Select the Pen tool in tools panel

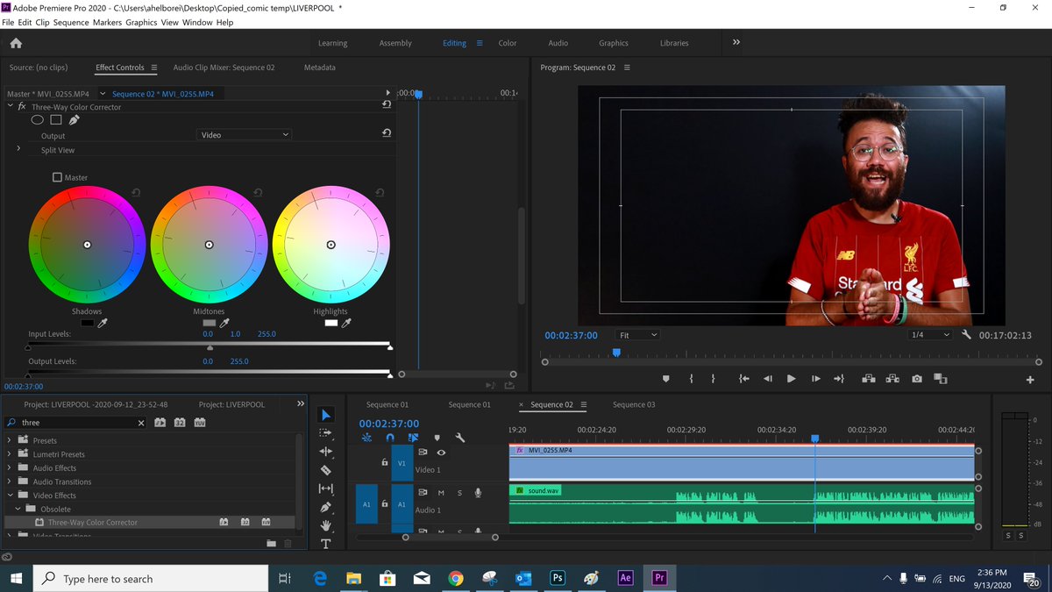click(x=325, y=507)
